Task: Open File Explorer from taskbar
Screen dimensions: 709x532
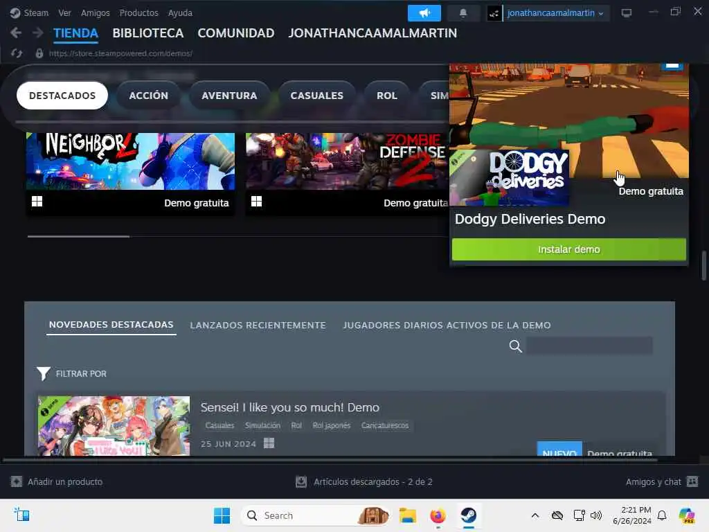Action: click(407, 515)
